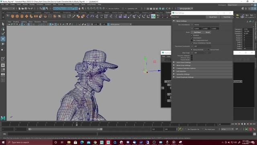Click the Maya logo at bottom-left corner
Screen dimensions: 257x145
3,118
